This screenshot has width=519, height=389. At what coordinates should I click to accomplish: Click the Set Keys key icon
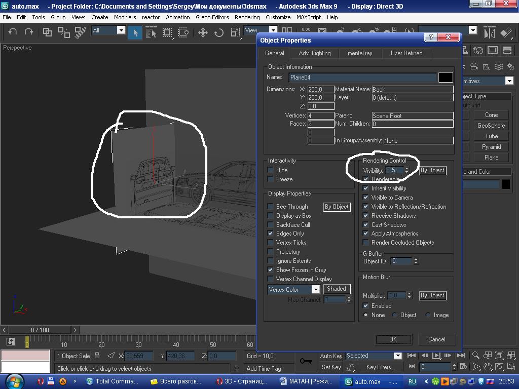coord(306,361)
